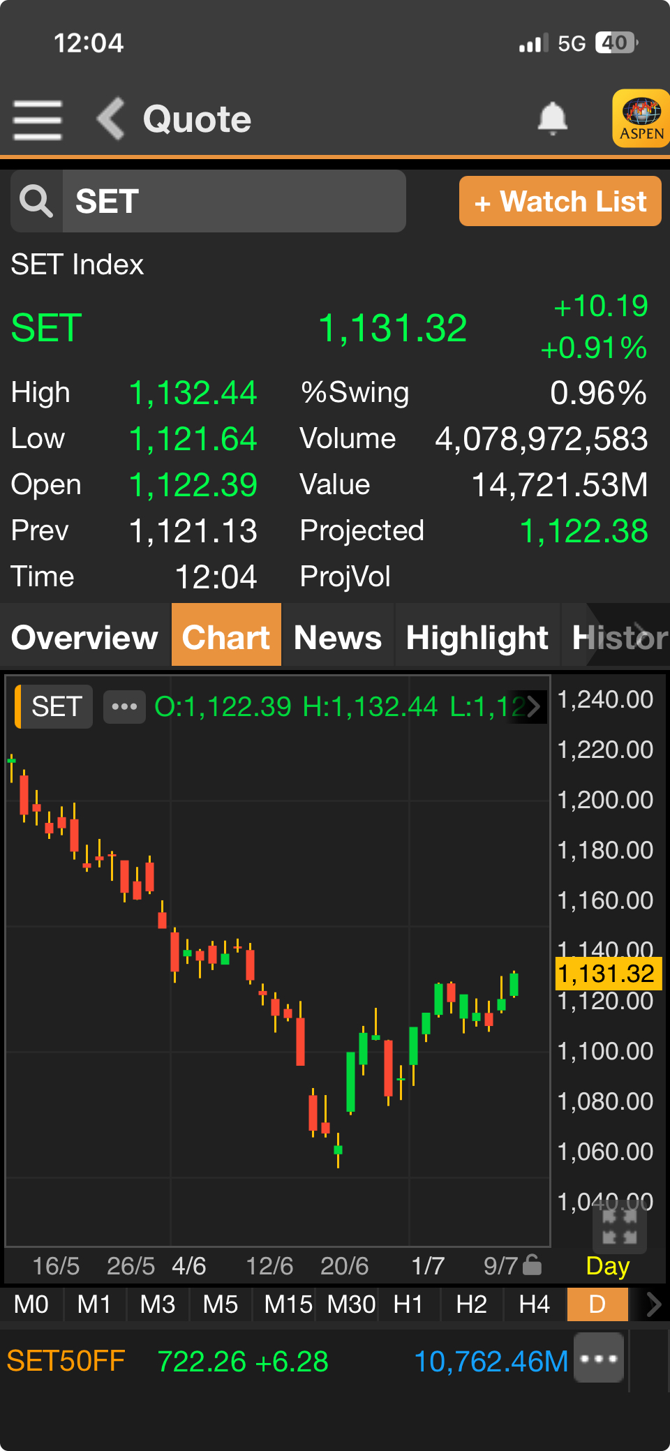Tap the SET50FF ticker symbol
The image size is (670, 1451).
(x=66, y=1361)
